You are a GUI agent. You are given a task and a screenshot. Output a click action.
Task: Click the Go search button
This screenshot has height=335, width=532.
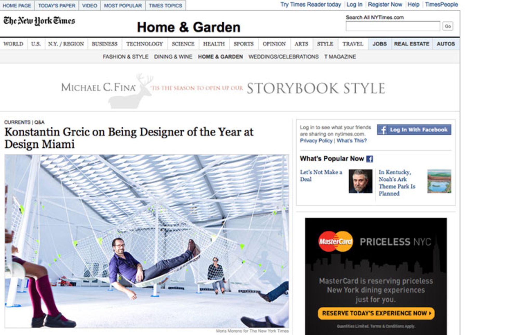448,26
